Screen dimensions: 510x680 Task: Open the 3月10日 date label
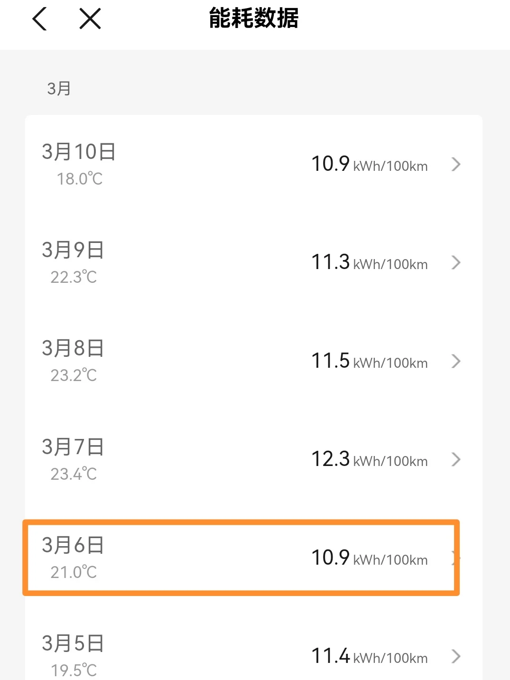(x=79, y=152)
